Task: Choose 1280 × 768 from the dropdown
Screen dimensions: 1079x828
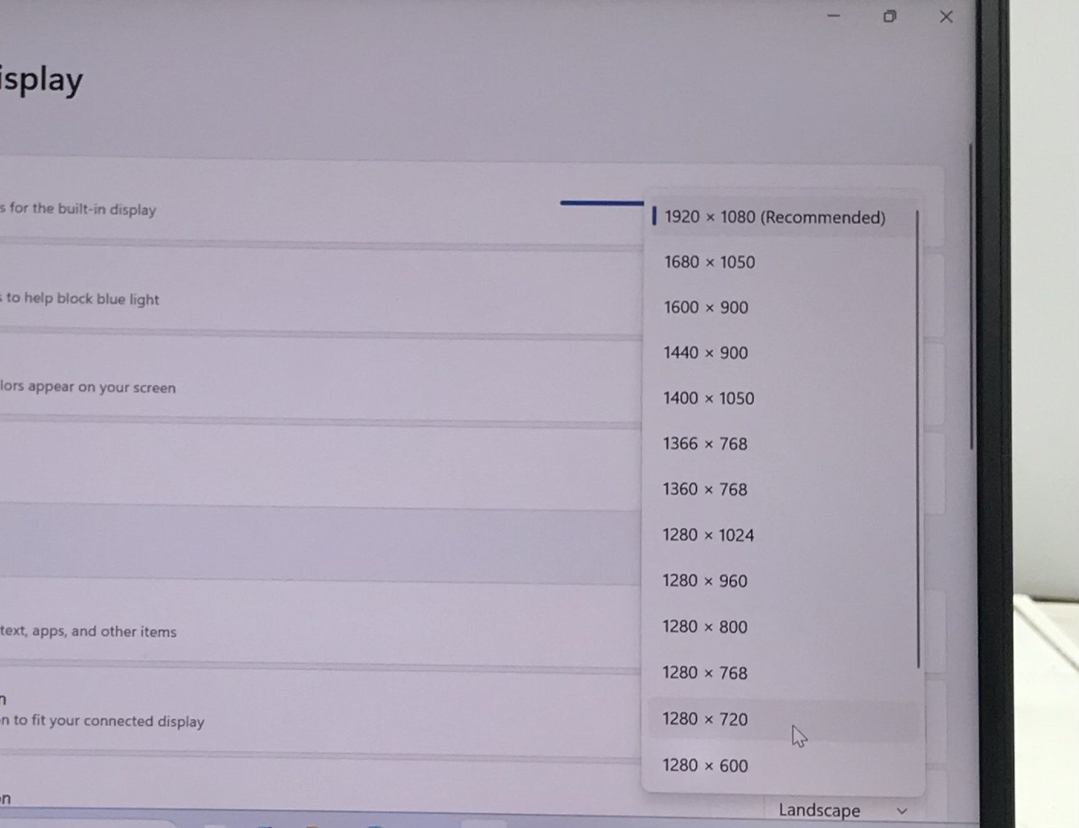Action: pos(782,673)
